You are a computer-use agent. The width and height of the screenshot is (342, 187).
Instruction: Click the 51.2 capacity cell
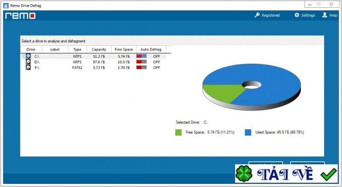click(x=99, y=56)
